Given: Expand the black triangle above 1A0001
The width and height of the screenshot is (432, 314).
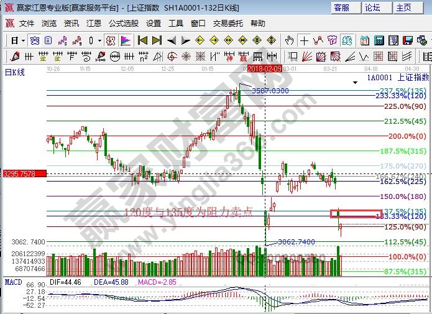Looking at the screenshot, I should click(x=355, y=82).
